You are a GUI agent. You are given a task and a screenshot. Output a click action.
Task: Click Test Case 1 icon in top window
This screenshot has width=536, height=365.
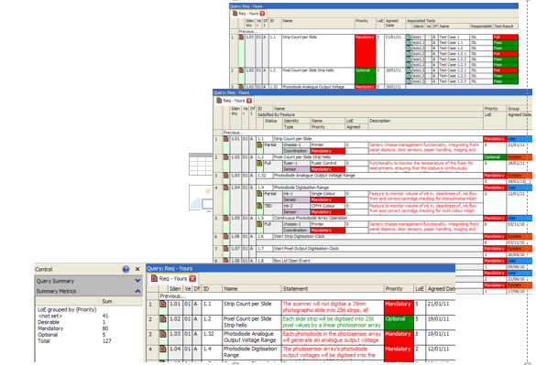[409, 37]
